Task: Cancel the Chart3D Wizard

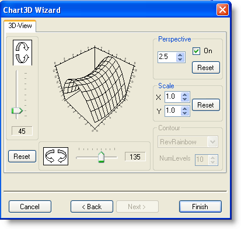Action: click(30, 206)
